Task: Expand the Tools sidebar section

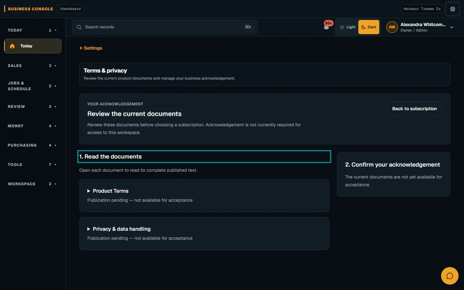Action: pyautogui.click(x=32, y=165)
